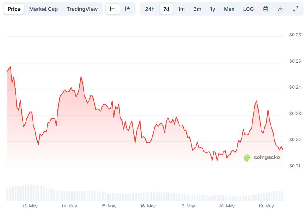Click the 17. May date label

[x=188, y=206]
